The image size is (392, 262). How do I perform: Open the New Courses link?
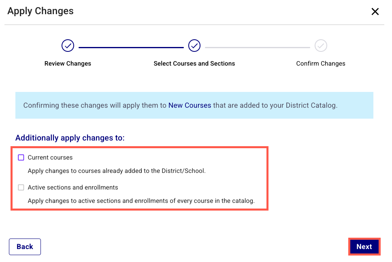(190, 105)
